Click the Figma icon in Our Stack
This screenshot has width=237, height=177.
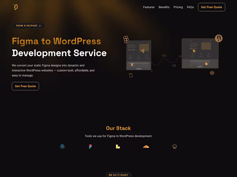coord(90,146)
